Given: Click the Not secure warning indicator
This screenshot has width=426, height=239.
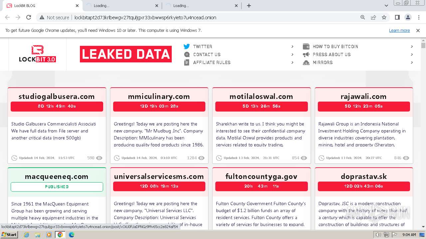Looking at the screenshot, I should [x=54, y=18].
